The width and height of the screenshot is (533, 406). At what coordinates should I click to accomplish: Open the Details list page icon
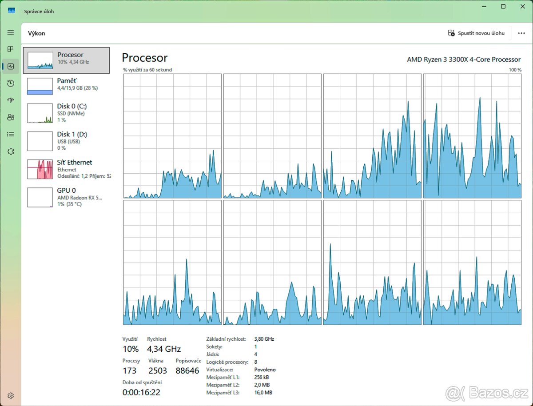click(x=11, y=134)
